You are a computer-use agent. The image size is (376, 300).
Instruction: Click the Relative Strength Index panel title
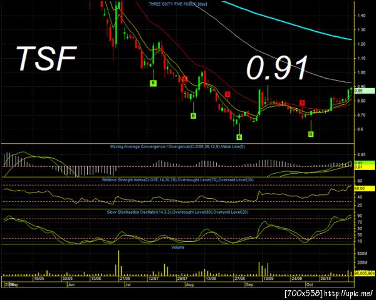(x=177, y=180)
